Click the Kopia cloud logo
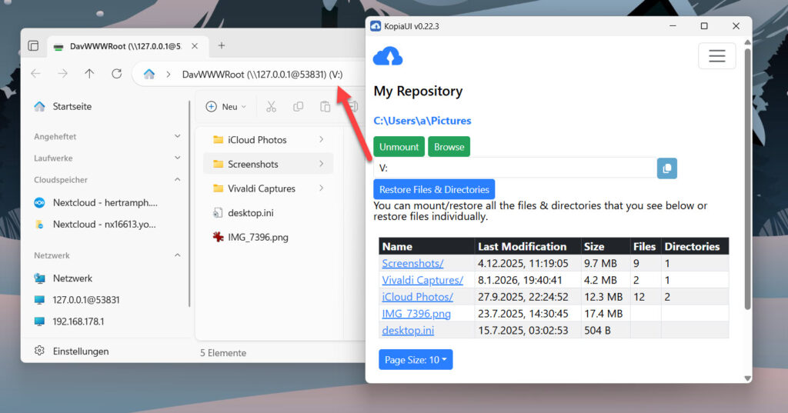This screenshot has height=413, width=788. click(x=387, y=57)
